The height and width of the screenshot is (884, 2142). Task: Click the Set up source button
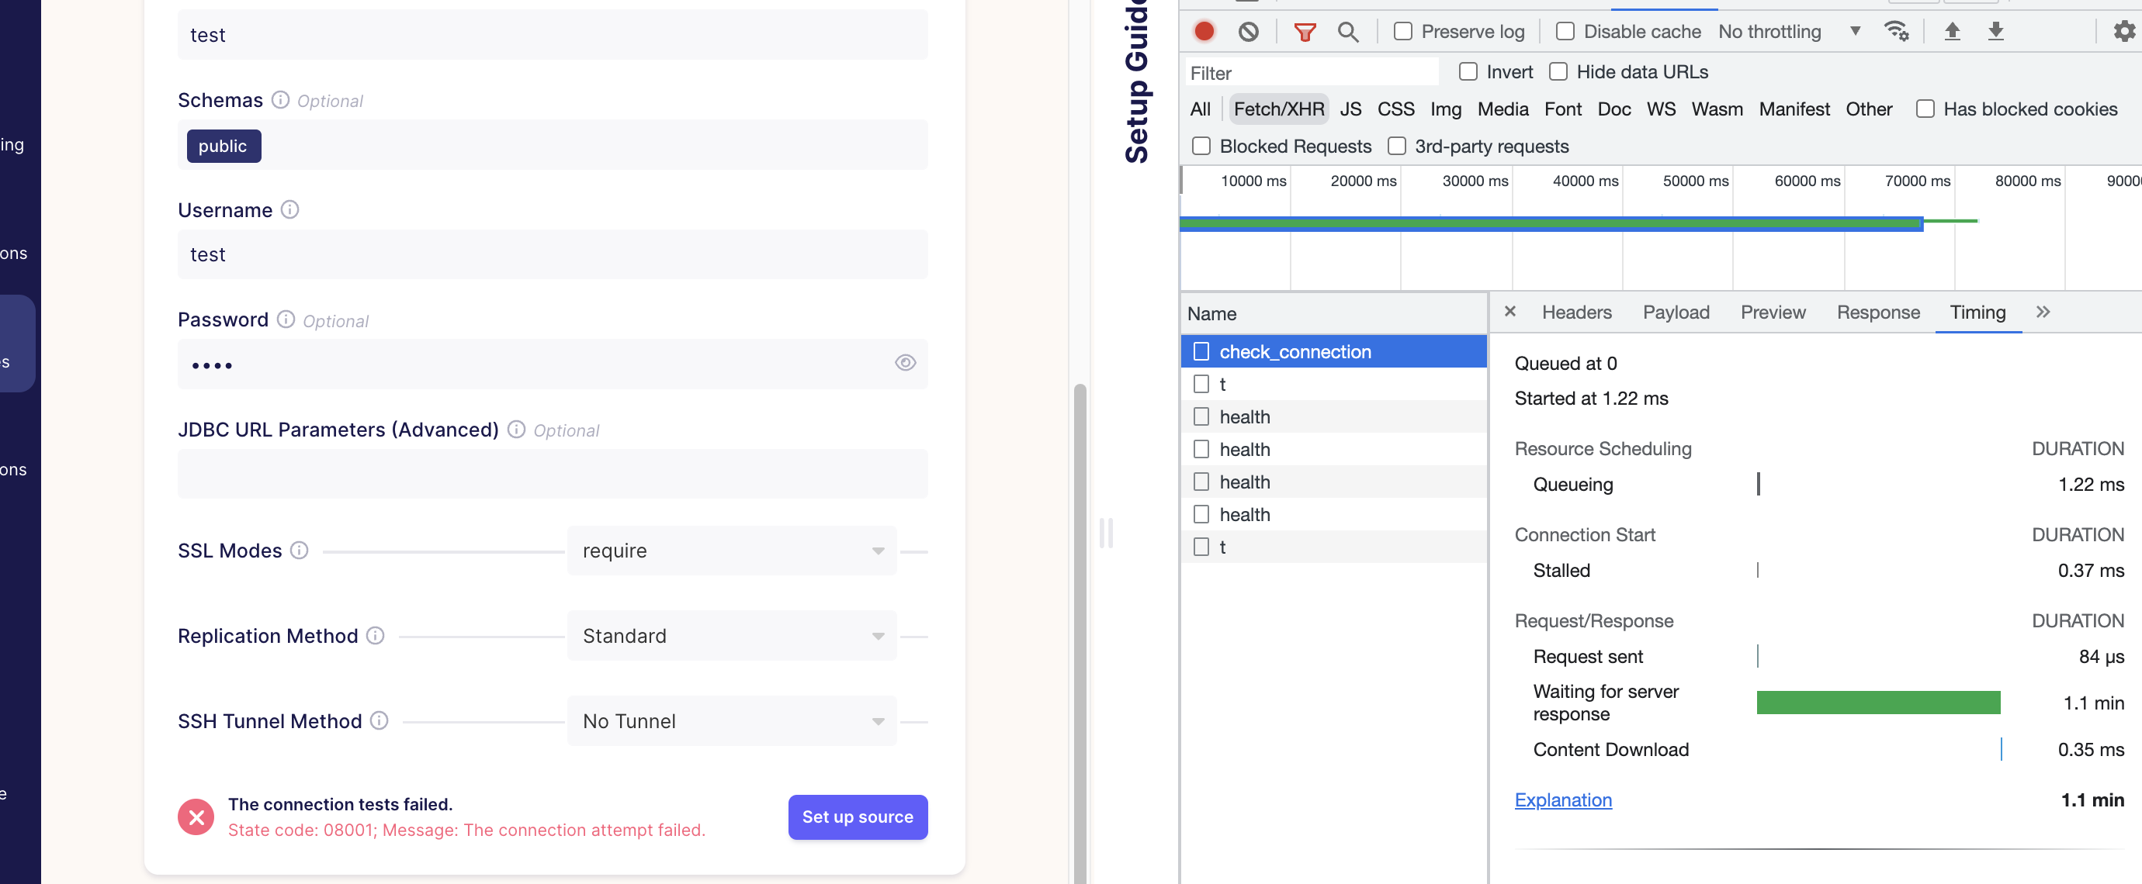pyautogui.click(x=857, y=817)
